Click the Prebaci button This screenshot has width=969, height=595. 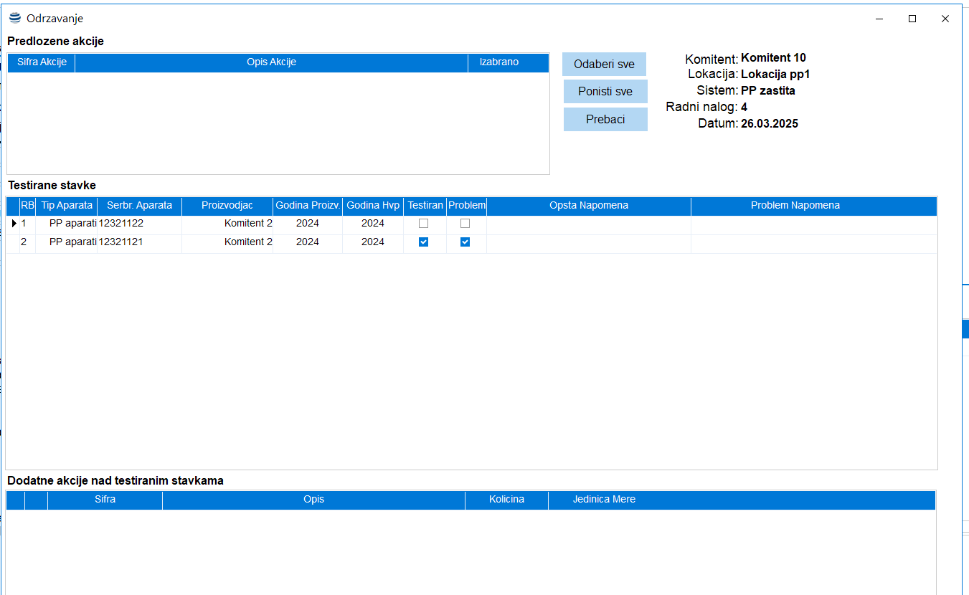(x=605, y=120)
